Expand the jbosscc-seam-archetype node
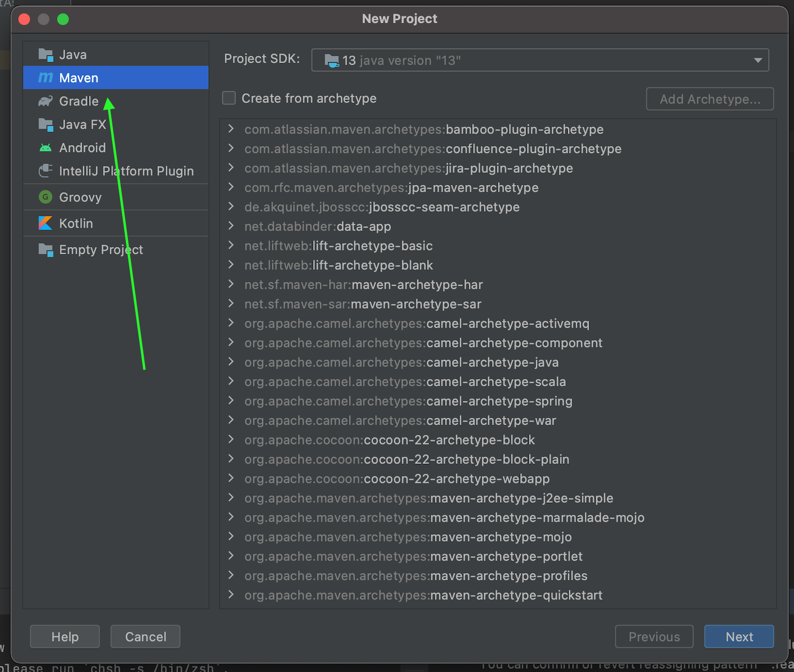 pyautogui.click(x=231, y=207)
